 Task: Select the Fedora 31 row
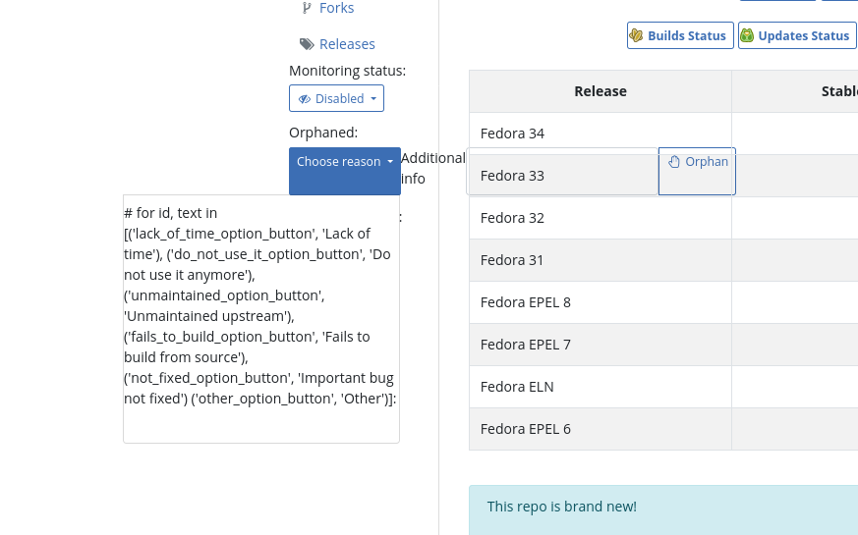663,260
